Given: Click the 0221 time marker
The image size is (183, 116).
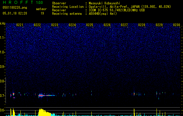Looking at the screenshot, I should (20, 25).
